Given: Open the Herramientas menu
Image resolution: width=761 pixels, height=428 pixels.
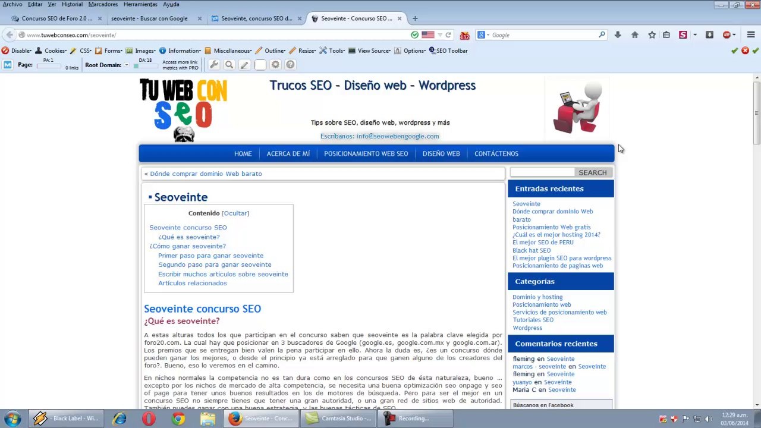Looking at the screenshot, I should [140, 4].
